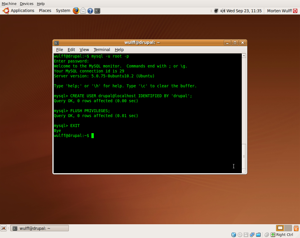Click VirtualBox network adapters status icon
This screenshot has width=300, height=238.
pos(252,235)
